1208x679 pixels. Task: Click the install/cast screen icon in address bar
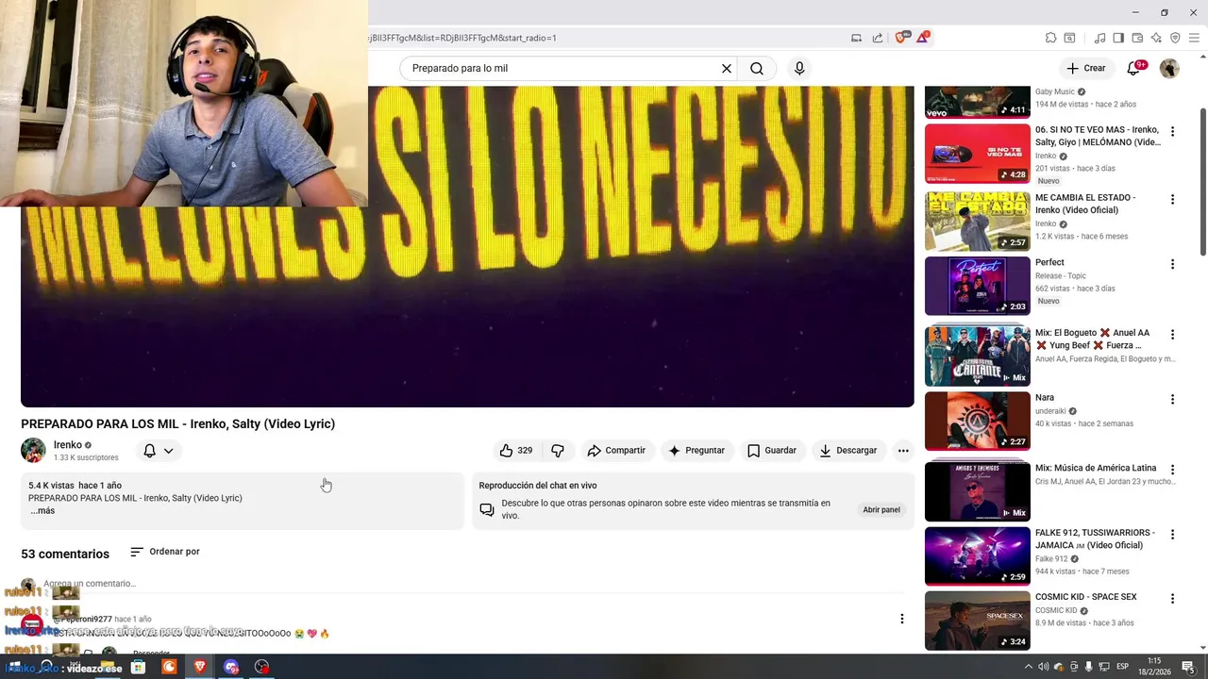click(857, 38)
